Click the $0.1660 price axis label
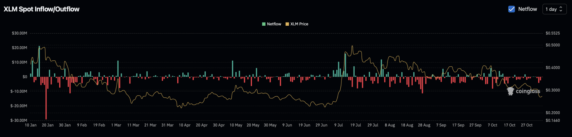Viewport: 572px width, 137px height. (553, 121)
